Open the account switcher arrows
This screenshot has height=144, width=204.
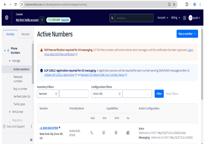point(42,20)
